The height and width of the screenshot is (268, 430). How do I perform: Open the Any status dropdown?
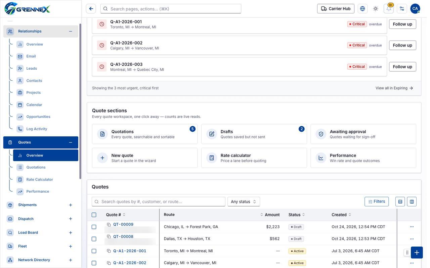pos(244,202)
